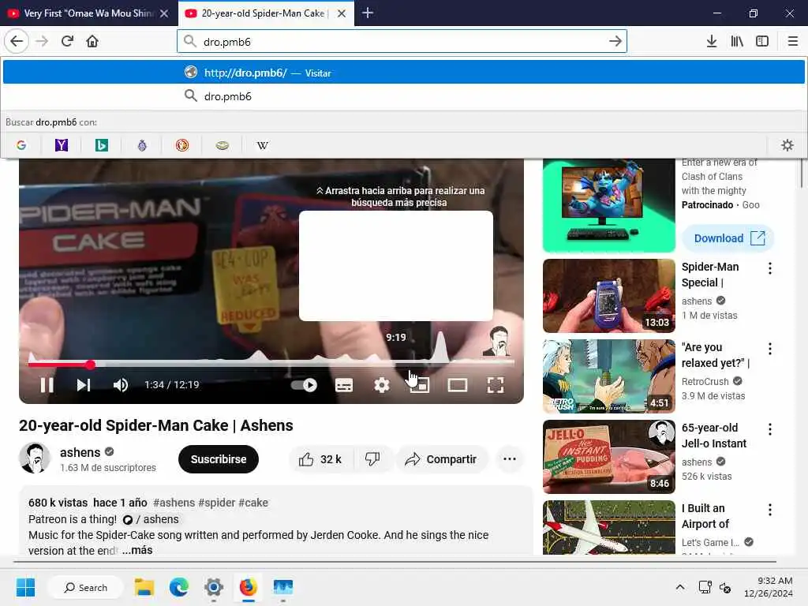Search with the DuckDuckGo engine icon

click(182, 145)
